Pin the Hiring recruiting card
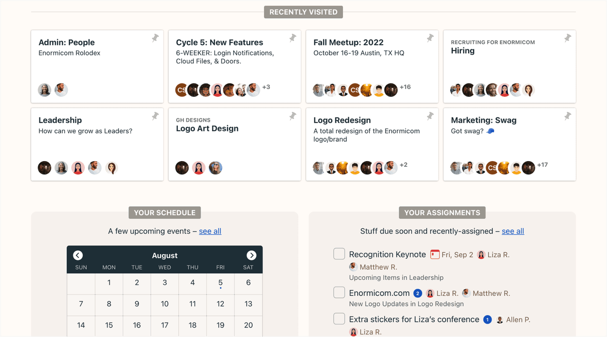This screenshot has height=337, width=607. tap(567, 38)
